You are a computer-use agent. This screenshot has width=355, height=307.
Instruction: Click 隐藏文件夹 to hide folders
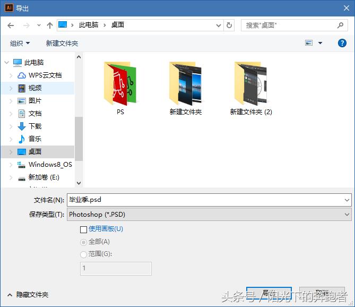tap(32, 295)
